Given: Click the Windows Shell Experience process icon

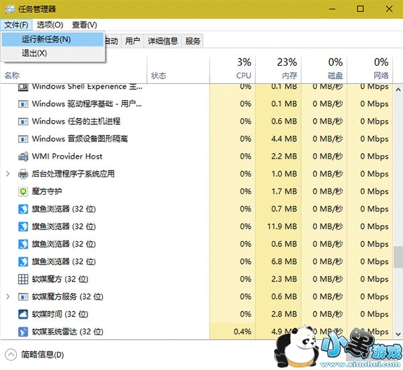Looking at the screenshot, I should tap(23, 87).
